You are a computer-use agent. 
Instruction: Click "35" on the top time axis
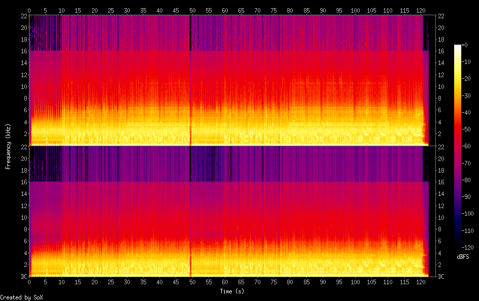tap(143, 10)
